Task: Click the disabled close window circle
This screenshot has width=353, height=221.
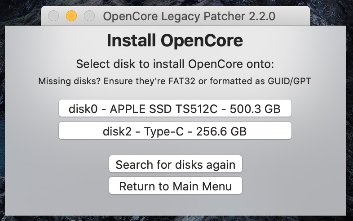Action: (x=53, y=16)
